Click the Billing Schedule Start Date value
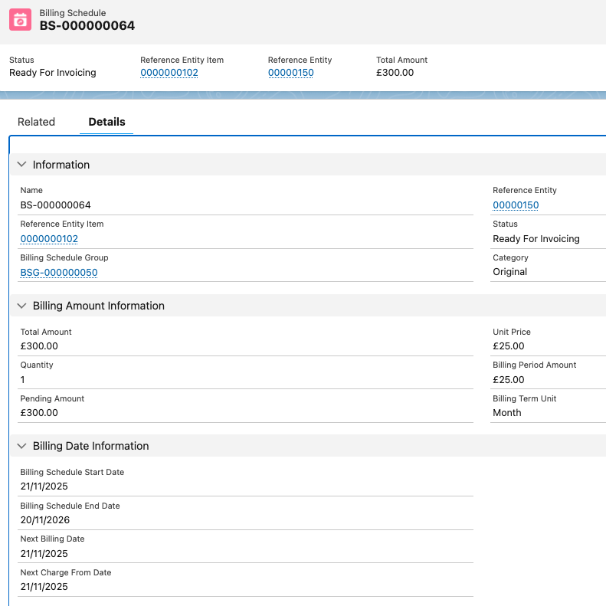 coord(44,487)
